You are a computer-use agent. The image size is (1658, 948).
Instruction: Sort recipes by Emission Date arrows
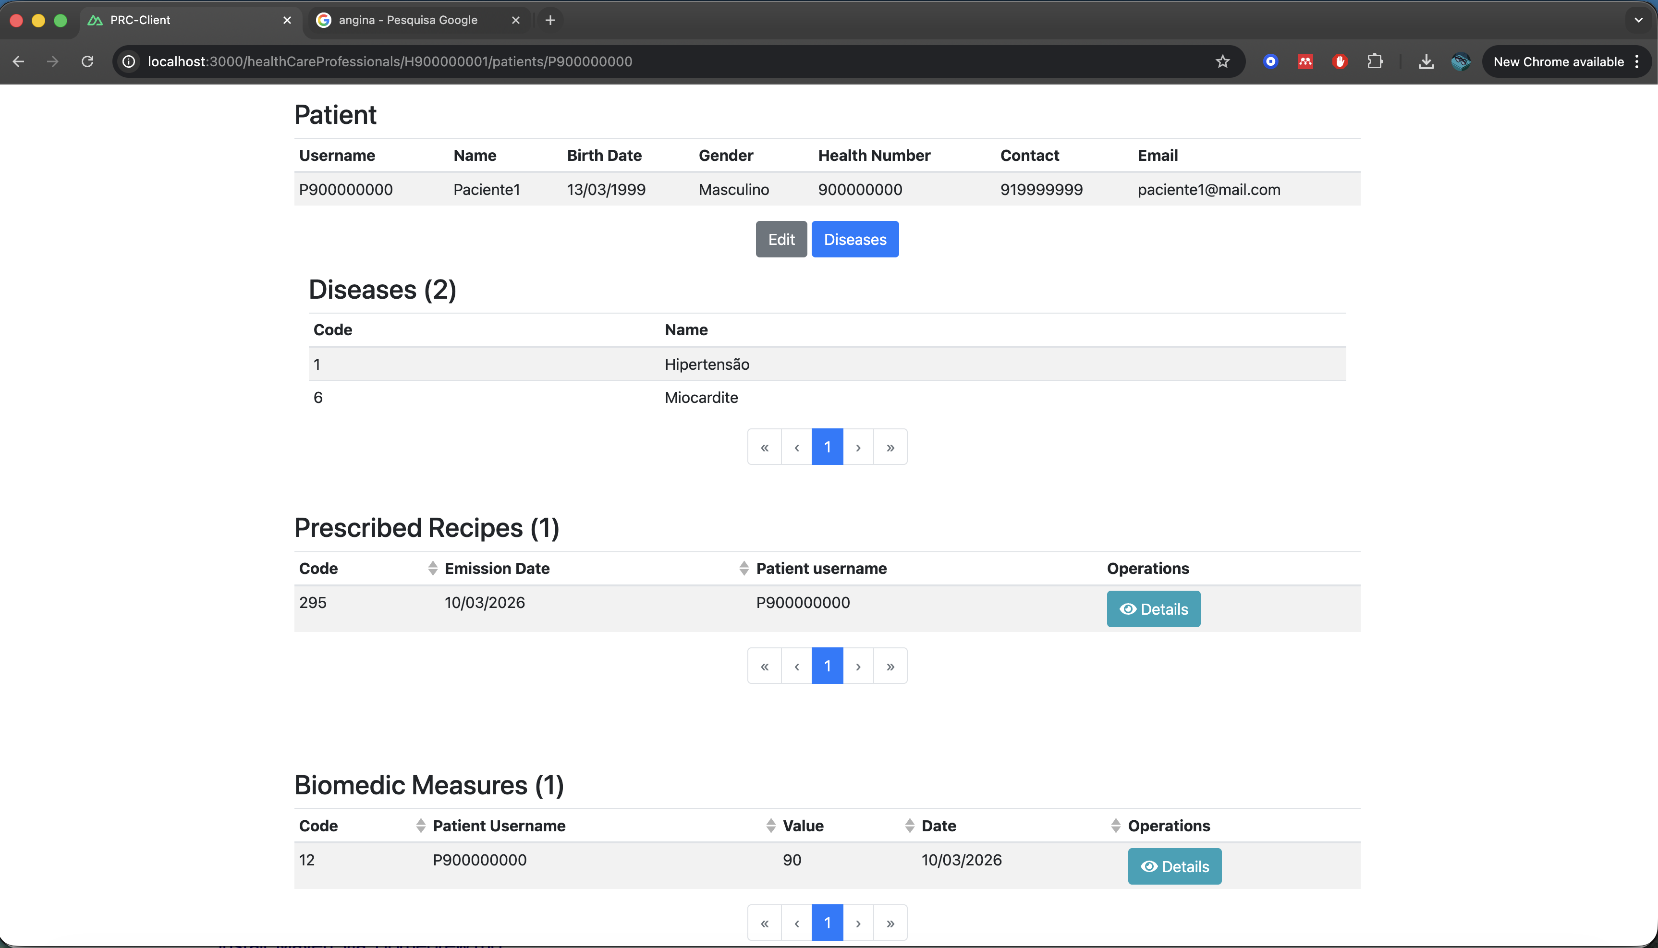744,569
